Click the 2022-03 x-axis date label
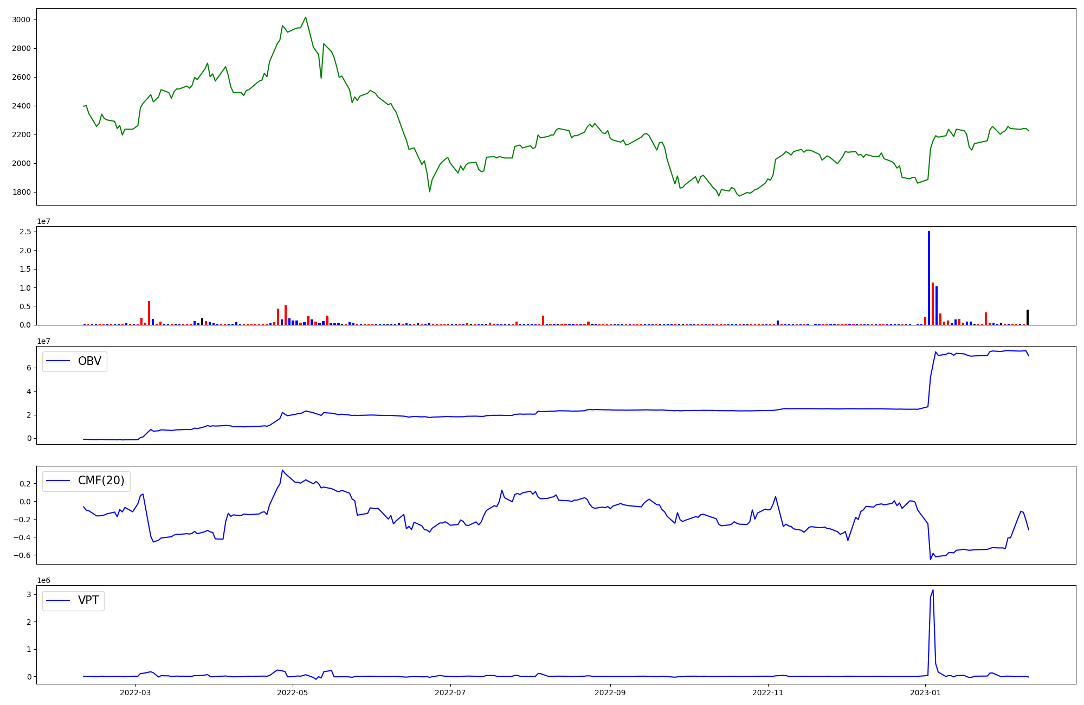The image size is (1084, 705). (135, 693)
